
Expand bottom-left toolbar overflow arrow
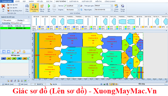pos(29,81)
